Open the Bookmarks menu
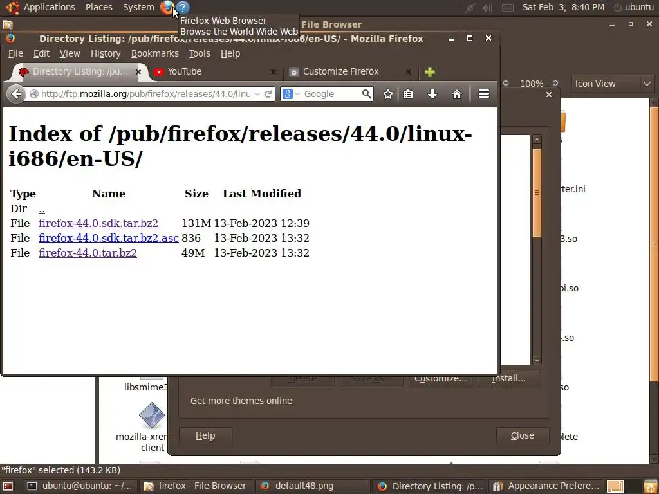This screenshot has width=659, height=494. pyautogui.click(x=154, y=54)
